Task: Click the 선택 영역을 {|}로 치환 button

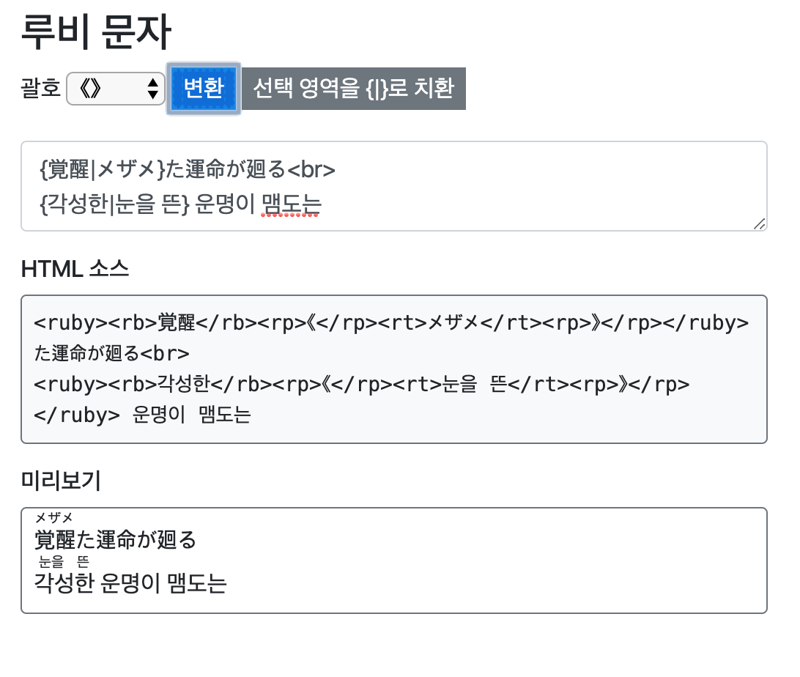Action: tap(353, 89)
